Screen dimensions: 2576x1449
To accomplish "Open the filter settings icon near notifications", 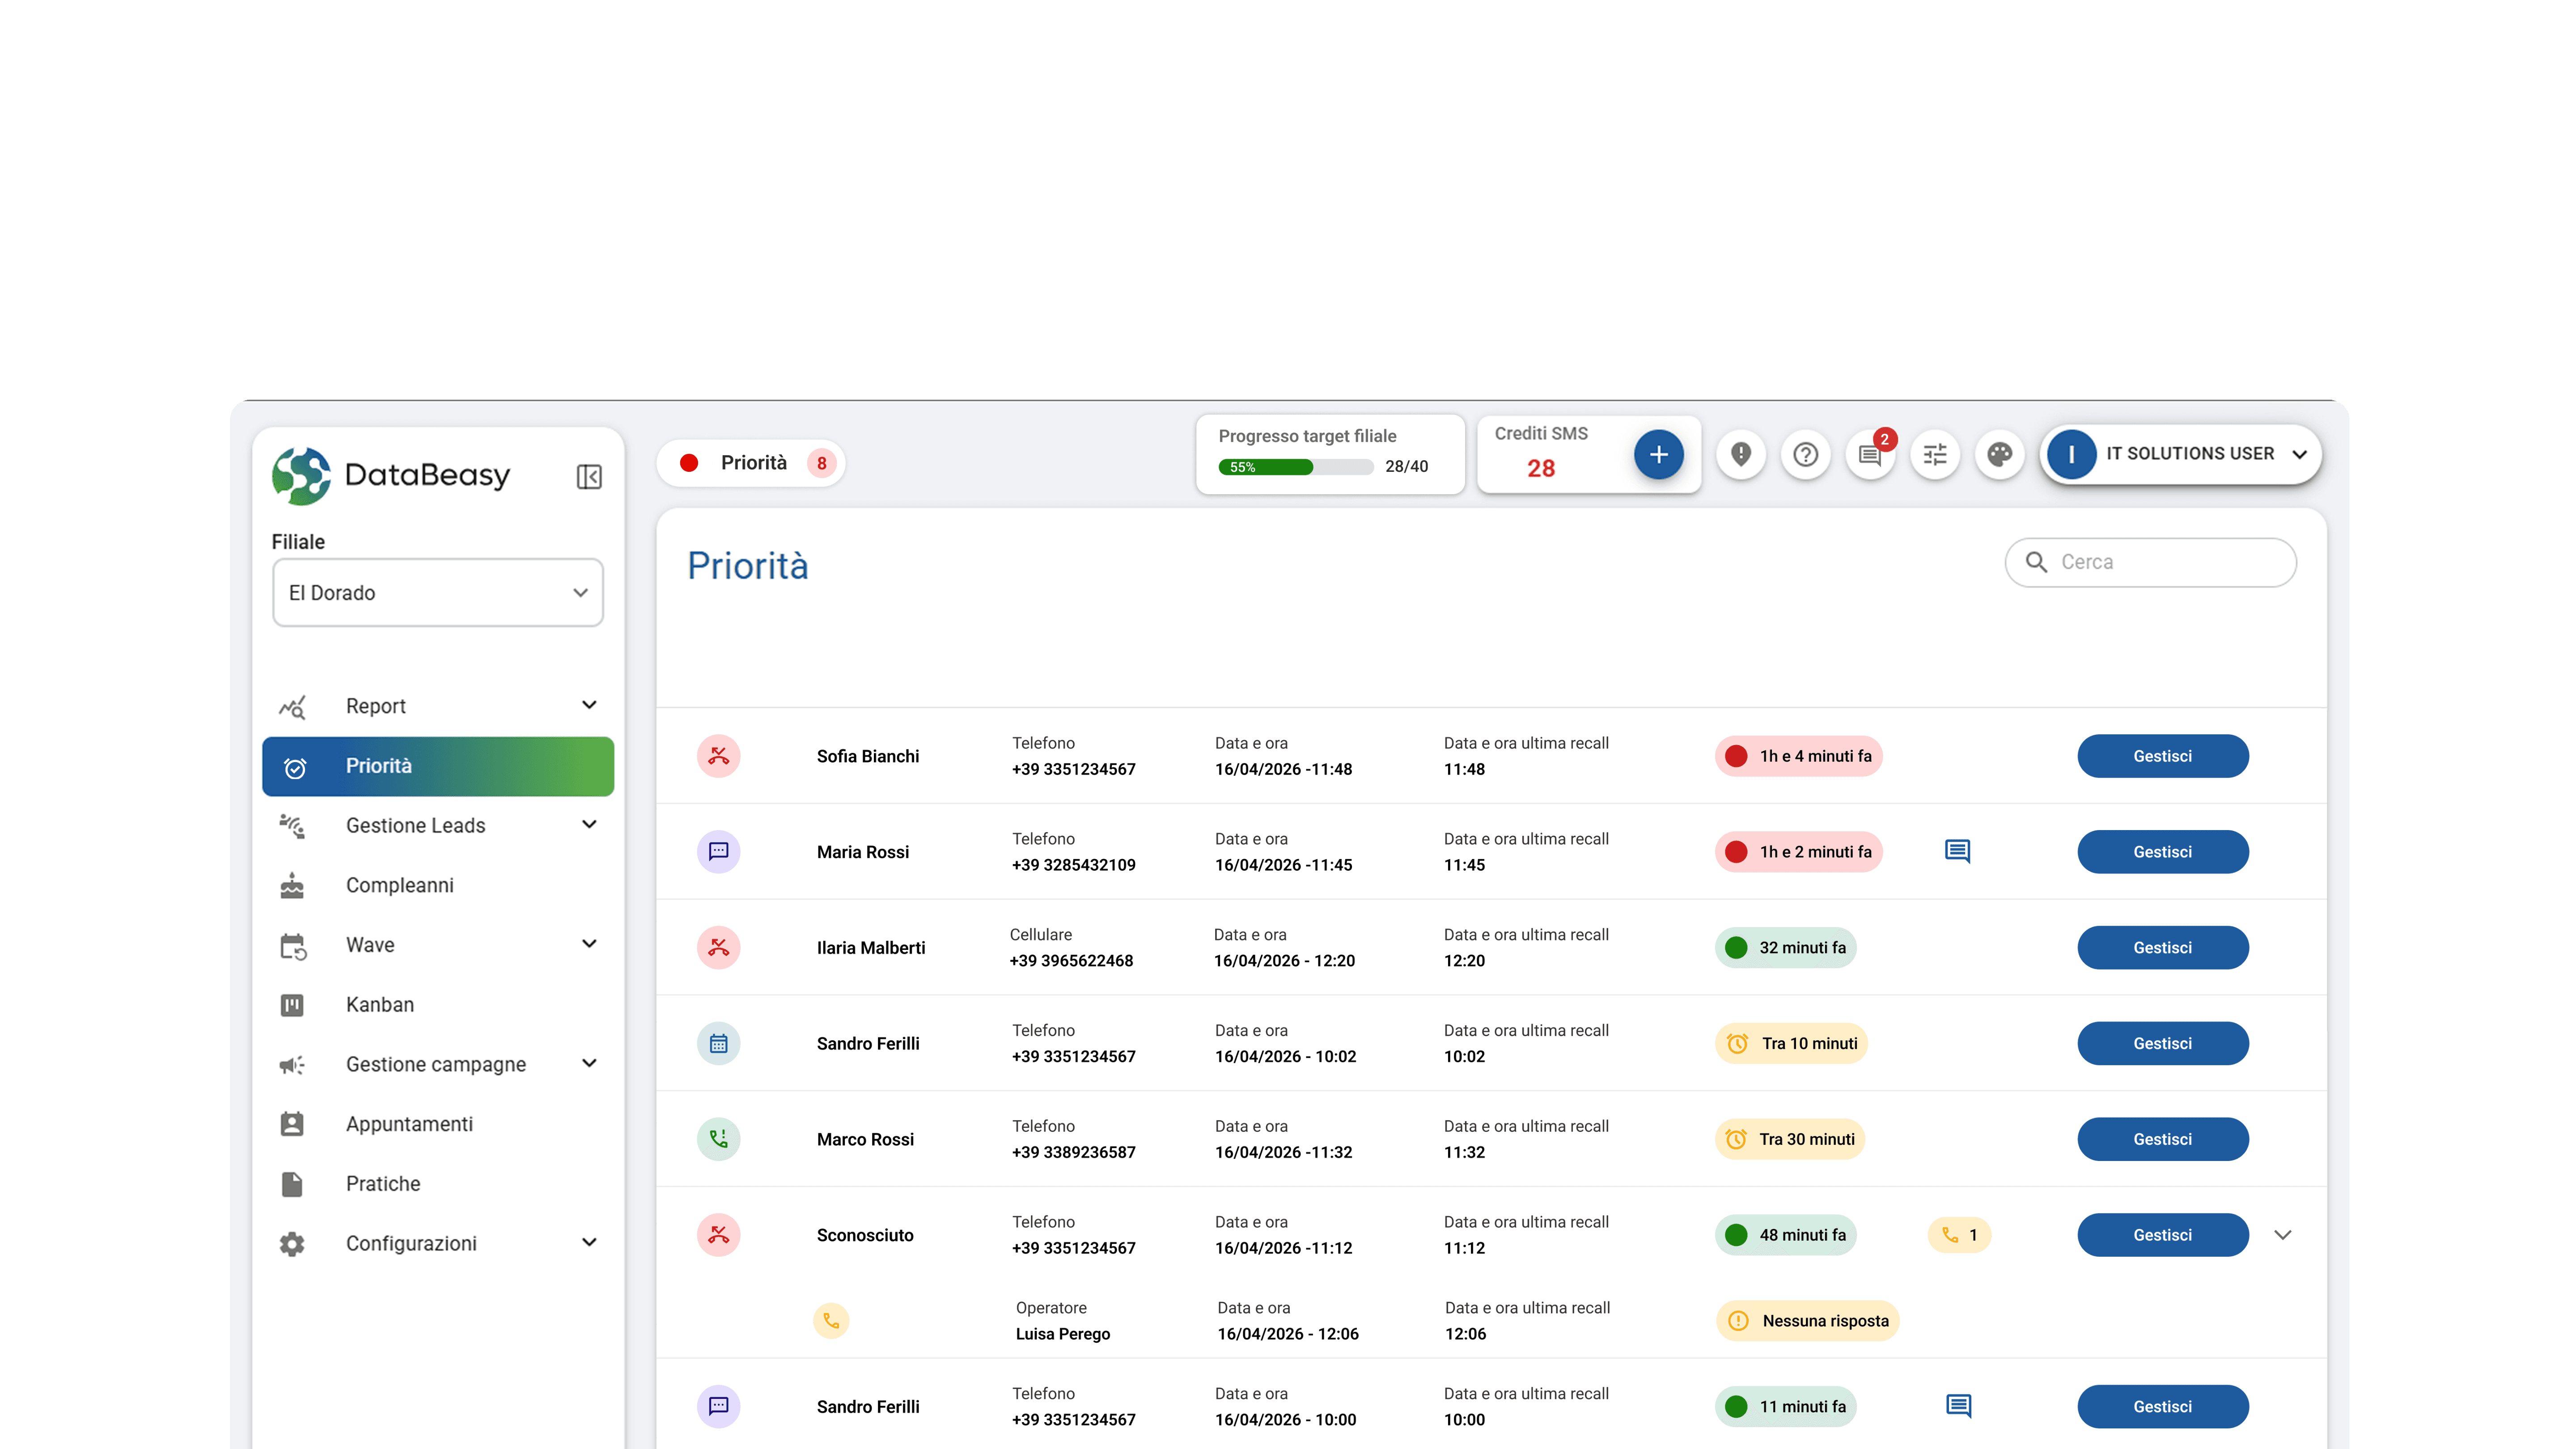I will tap(1935, 455).
